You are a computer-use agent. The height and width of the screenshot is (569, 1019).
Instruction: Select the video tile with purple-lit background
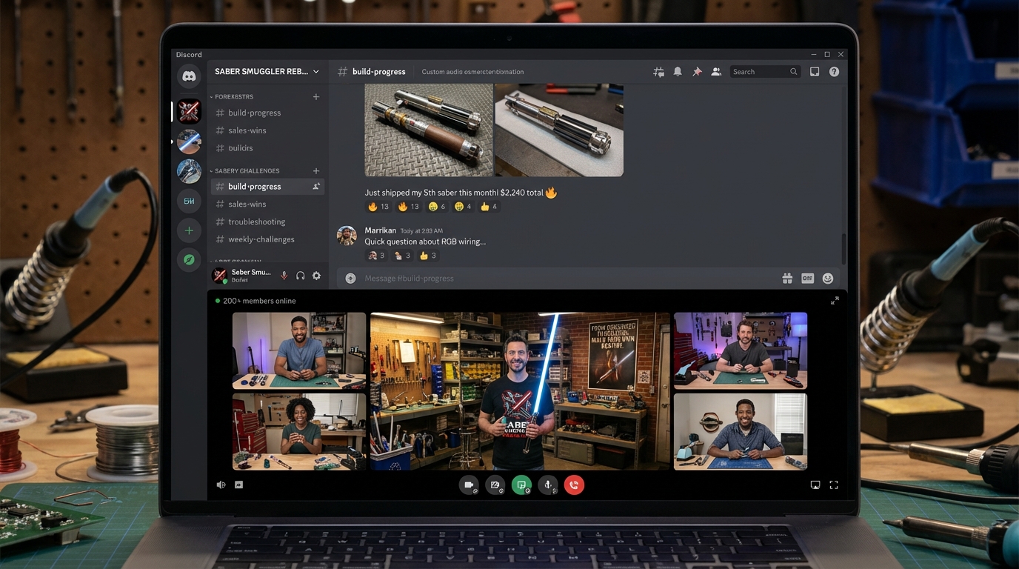click(741, 351)
